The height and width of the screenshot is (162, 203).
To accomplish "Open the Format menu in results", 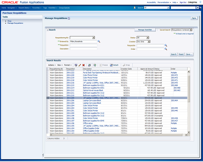I will pyautogui.click(x=68, y=65).
